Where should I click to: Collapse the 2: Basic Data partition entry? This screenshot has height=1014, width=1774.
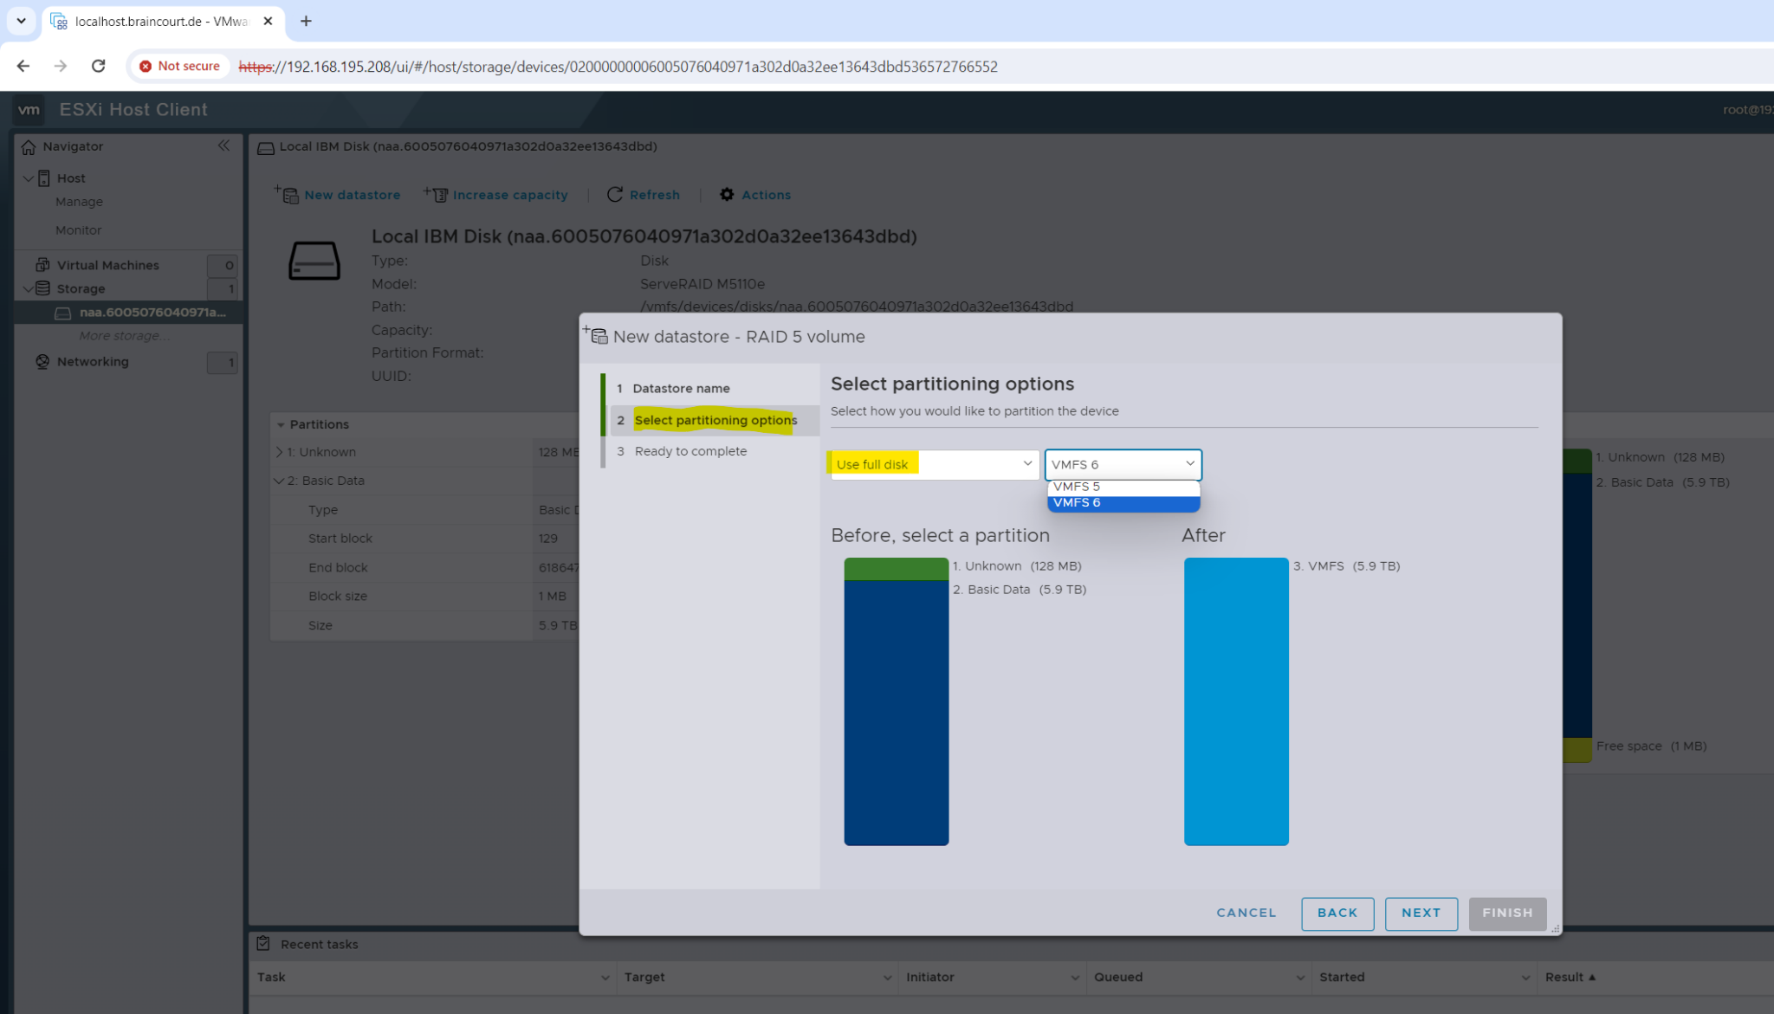[x=279, y=481]
